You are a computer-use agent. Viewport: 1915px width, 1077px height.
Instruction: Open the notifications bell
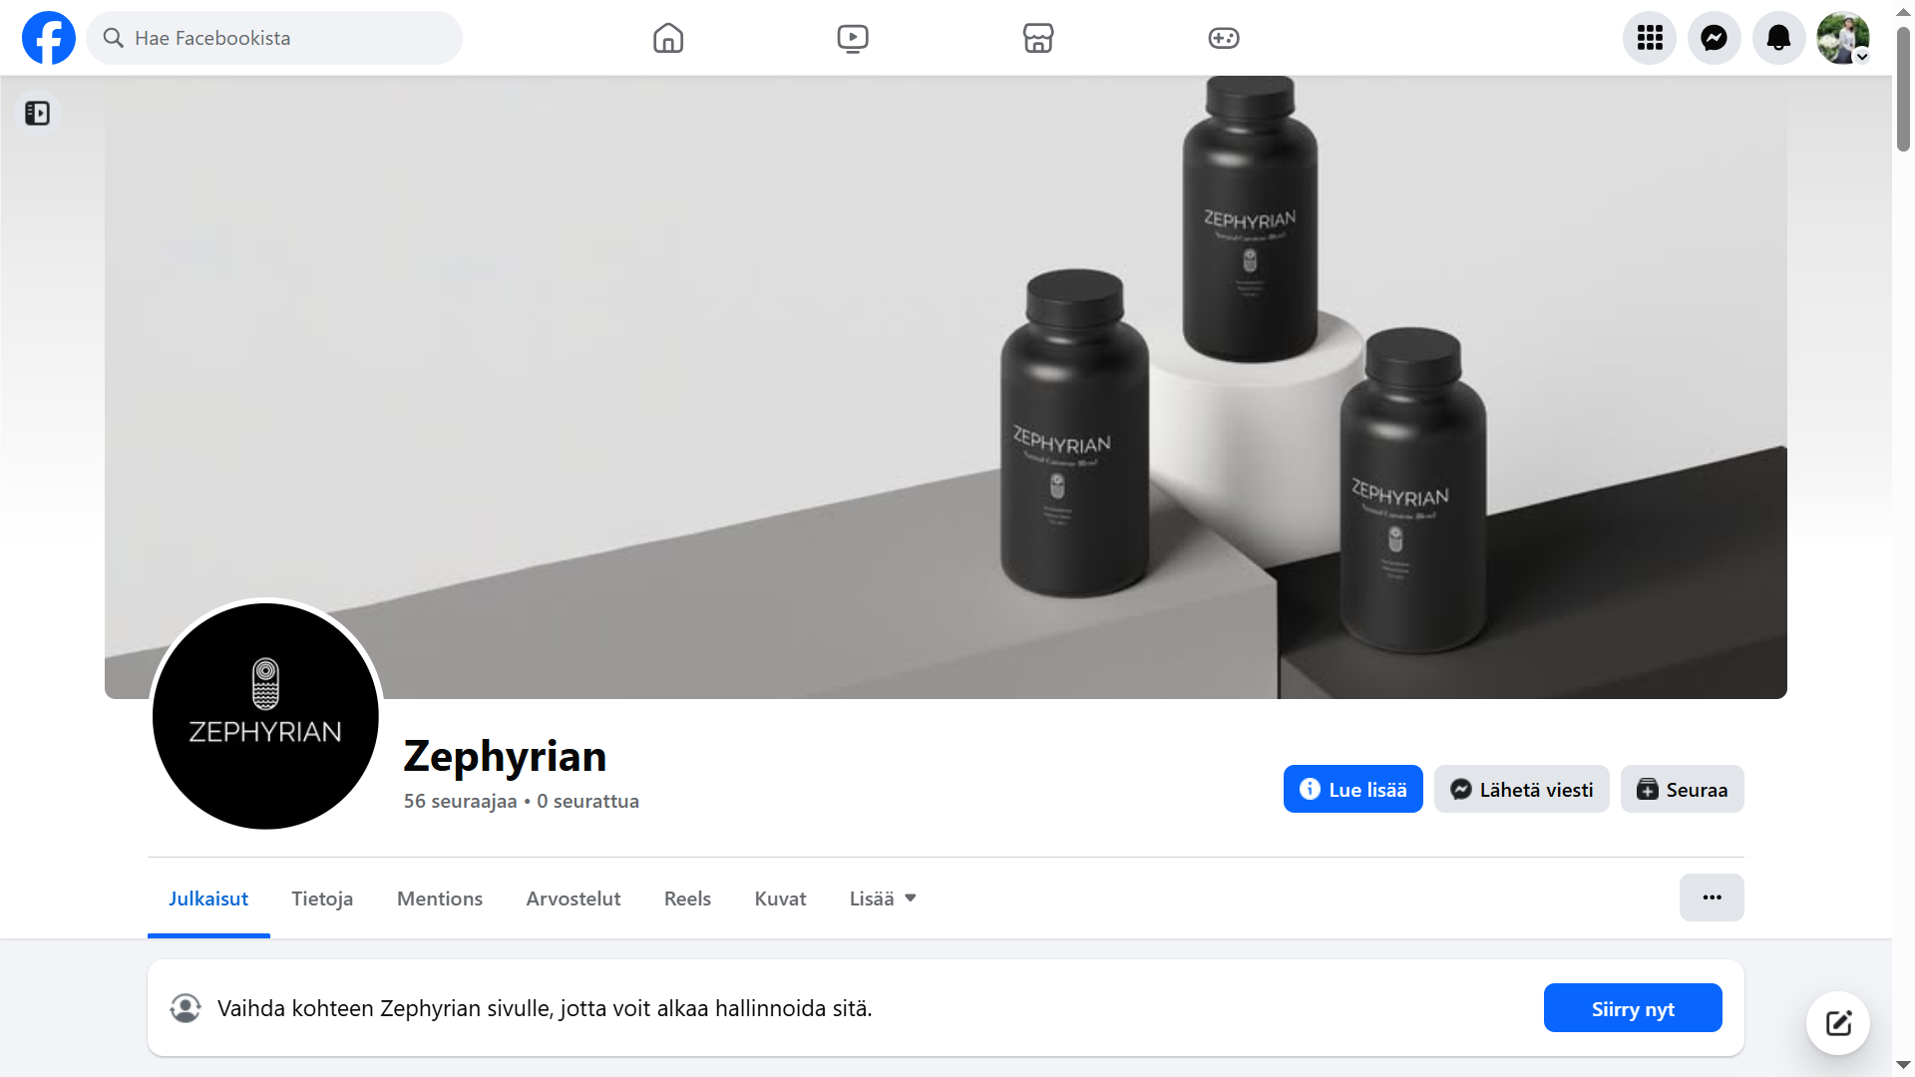pyautogui.click(x=1779, y=38)
